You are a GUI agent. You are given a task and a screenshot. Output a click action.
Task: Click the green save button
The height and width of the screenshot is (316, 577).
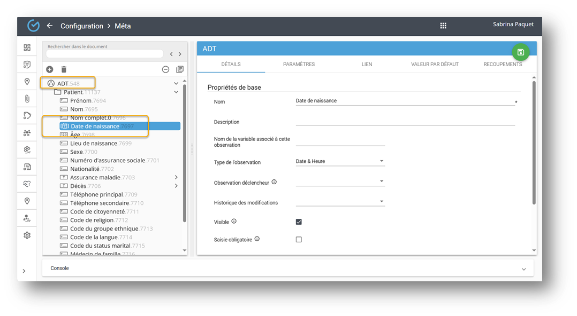(x=520, y=52)
